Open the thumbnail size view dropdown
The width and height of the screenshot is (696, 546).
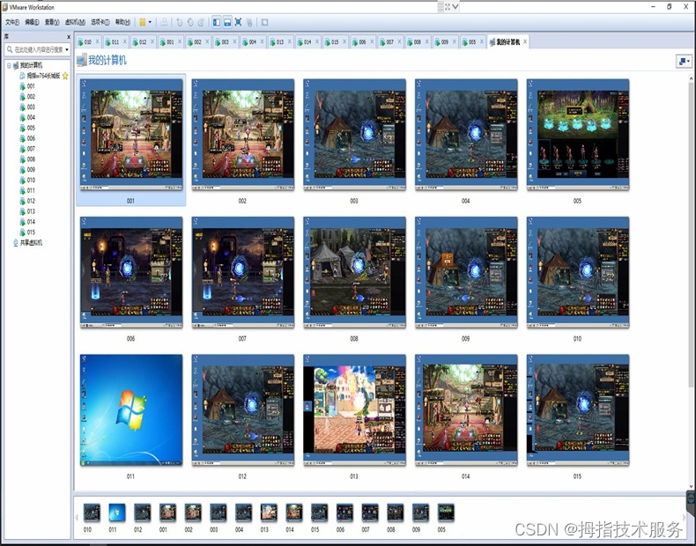tap(684, 62)
